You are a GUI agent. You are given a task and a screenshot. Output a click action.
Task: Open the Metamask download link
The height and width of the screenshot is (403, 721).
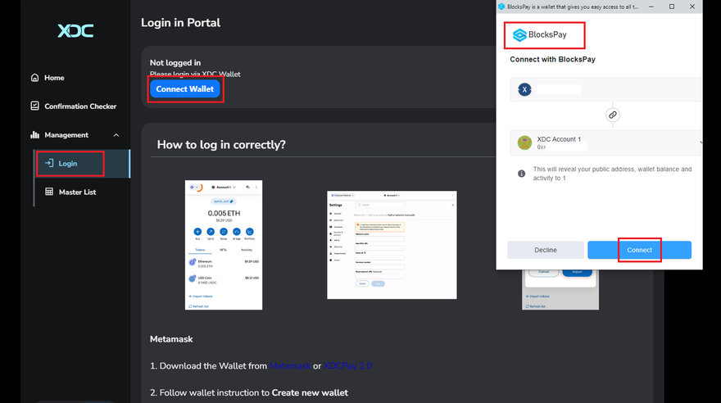tap(290, 366)
